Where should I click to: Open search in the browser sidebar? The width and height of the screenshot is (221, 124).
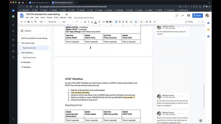point(13,25)
